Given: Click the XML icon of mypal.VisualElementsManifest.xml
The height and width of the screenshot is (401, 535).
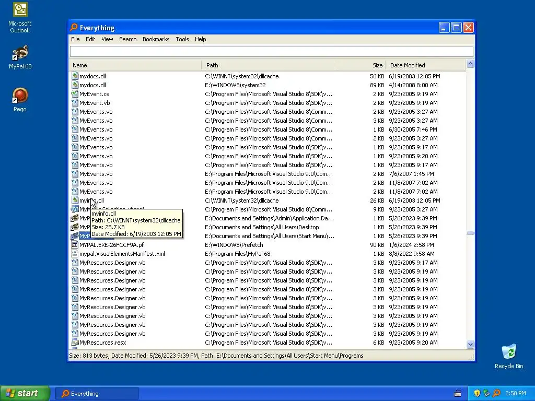Looking at the screenshot, I should point(75,254).
